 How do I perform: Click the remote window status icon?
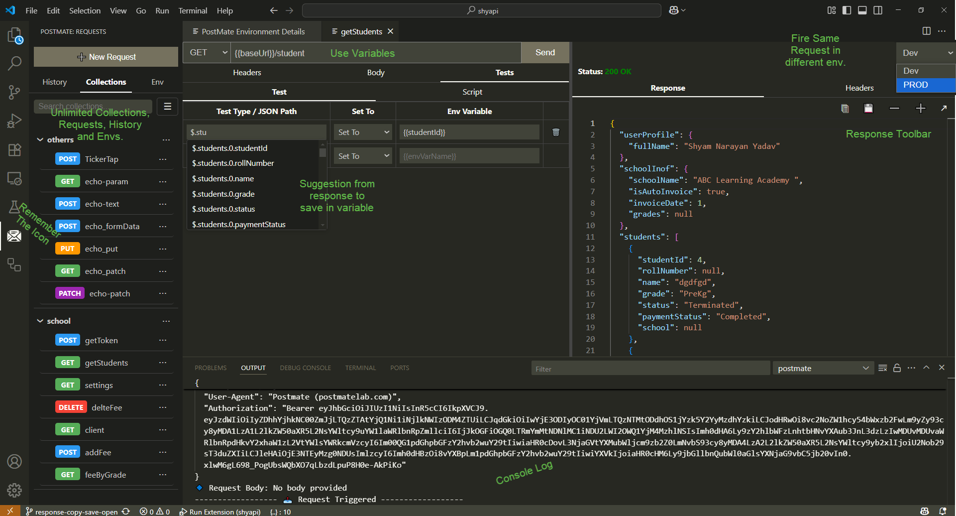click(10, 511)
